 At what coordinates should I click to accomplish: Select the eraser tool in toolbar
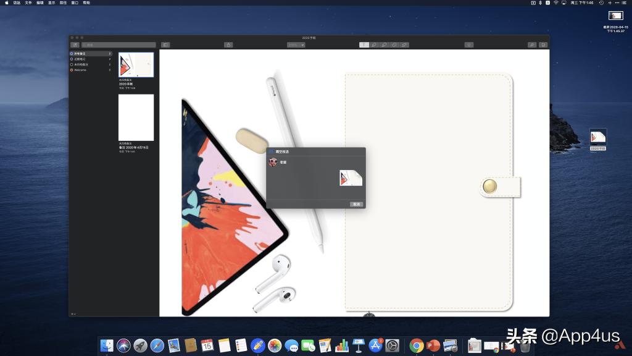click(x=394, y=44)
